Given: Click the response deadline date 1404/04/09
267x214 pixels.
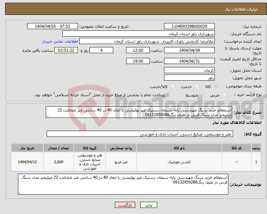Looking at the screenshot, I should pos(189,50).
